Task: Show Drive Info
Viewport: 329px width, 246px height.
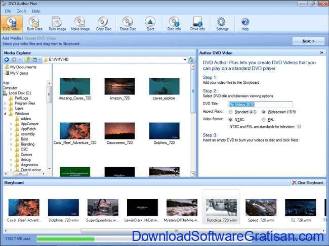Action: (x=197, y=24)
